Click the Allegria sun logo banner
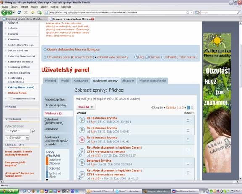This screenshot has height=194, width=242. click(x=217, y=40)
